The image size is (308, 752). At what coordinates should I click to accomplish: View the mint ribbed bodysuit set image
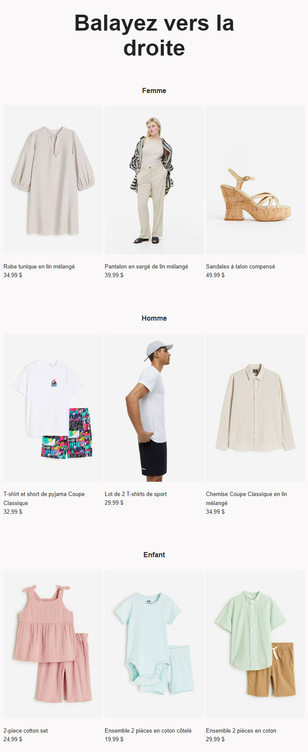tap(154, 644)
